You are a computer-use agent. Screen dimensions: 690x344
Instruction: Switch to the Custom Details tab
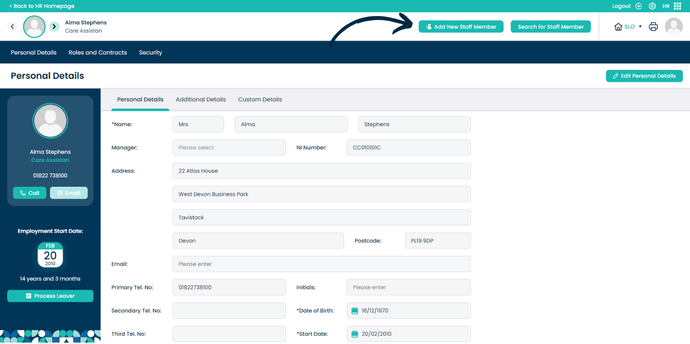coord(260,100)
